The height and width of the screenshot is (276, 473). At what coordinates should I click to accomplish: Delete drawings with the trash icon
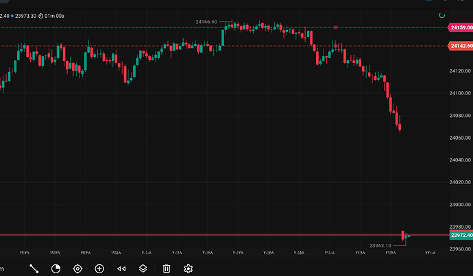point(167,268)
